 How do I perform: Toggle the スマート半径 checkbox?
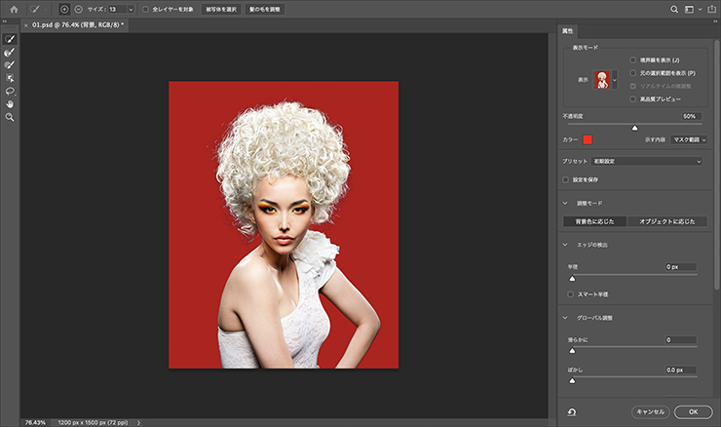tap(569, 293)
